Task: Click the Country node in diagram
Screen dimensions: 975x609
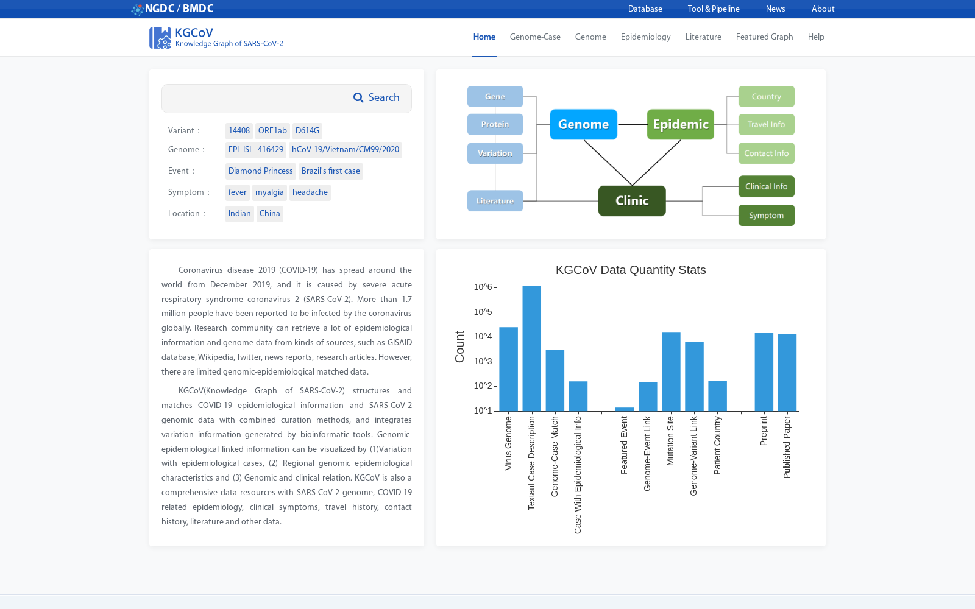Action: 767,96
